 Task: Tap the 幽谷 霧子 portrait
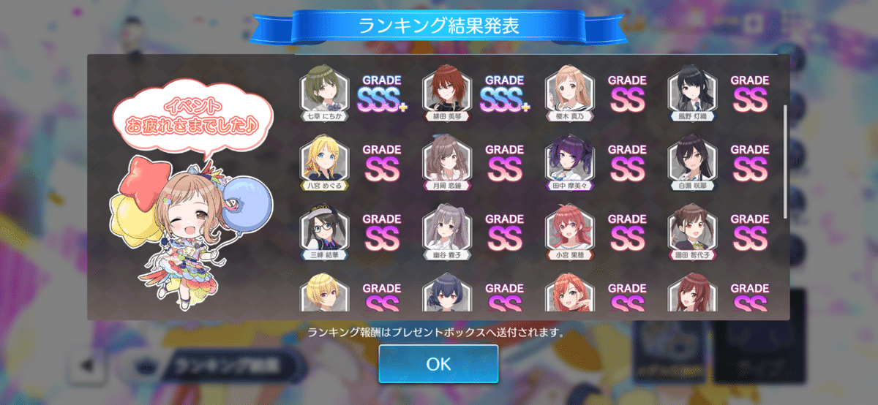(448, 232)
